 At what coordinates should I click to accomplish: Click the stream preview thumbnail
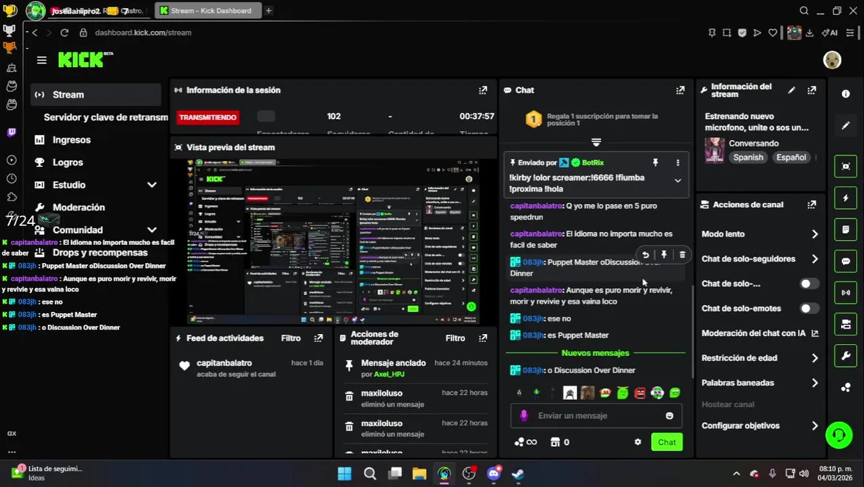333,242
